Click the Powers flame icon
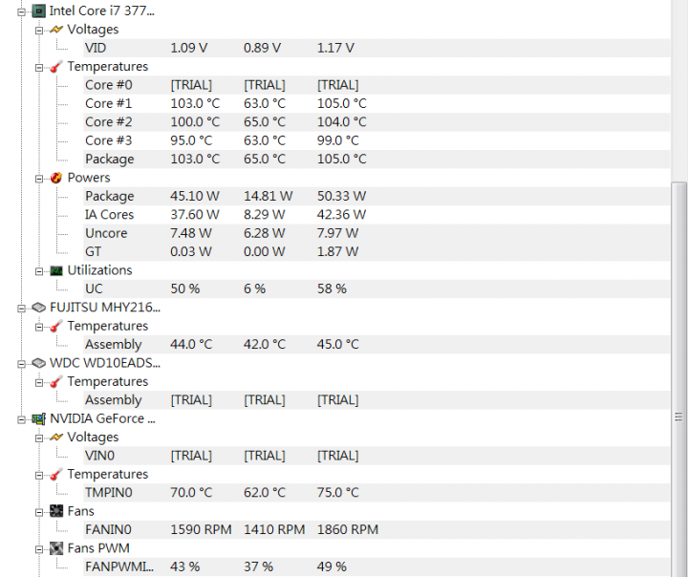The image size is (688, 577). click(x=56, y=178)
